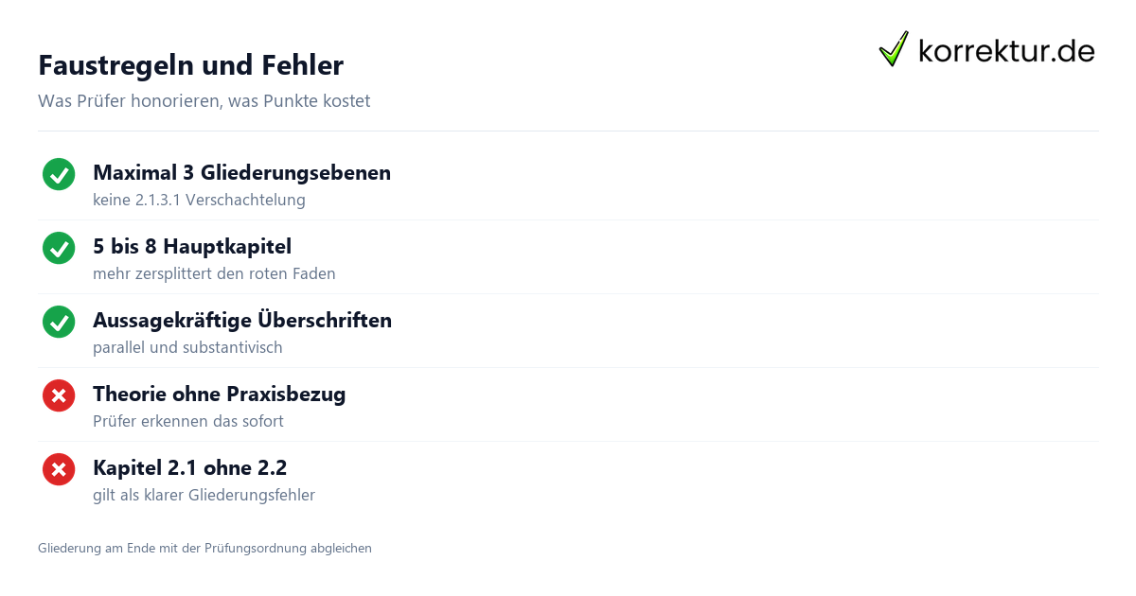Screen dimensions: 1136x596
Task: Select the 5 bis 8 Hauptkapitel title
Action: (192, 246)
